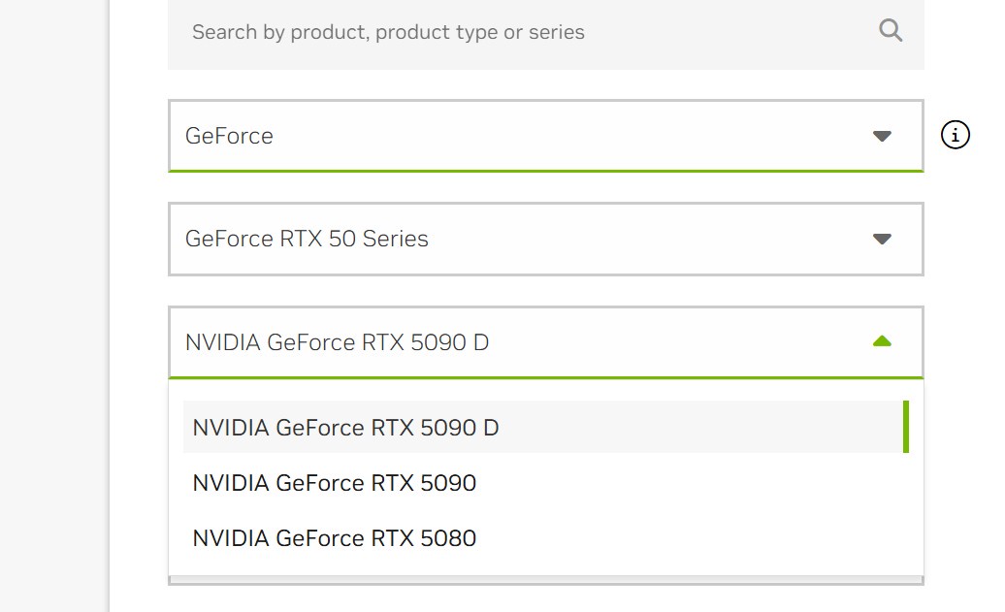The height and width of the screenshot is (612, 1005).
Task: Click the partially hidden dropdown below the list
Action: (x=545, y=581)
